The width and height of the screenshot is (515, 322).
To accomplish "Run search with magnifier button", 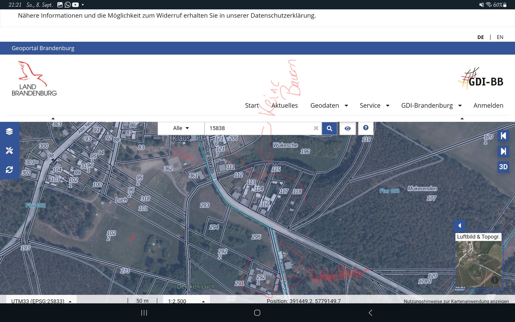I will coord(329,128).
